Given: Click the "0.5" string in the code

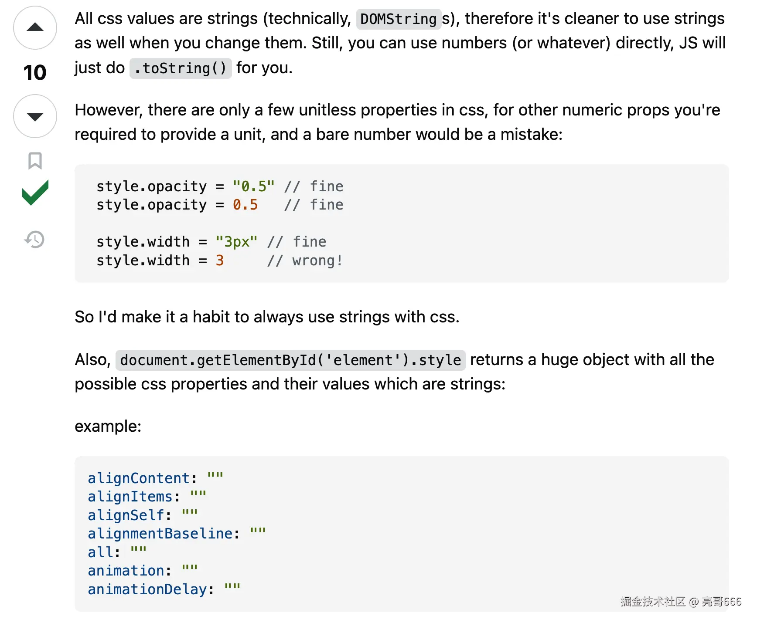Looking at the screenshot, I should point(253,186).
